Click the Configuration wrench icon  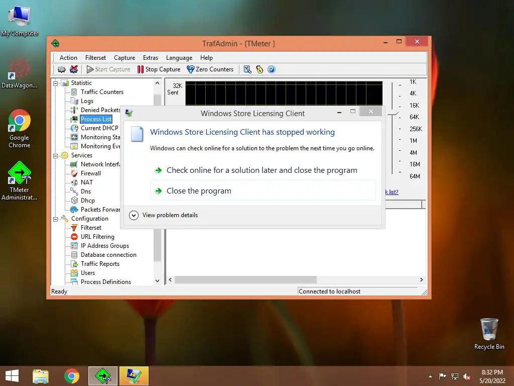(65, 219)
